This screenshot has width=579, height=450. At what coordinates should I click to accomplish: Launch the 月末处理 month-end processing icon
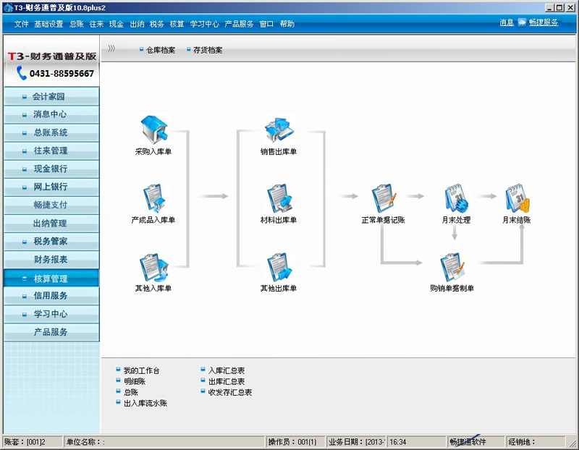pyautogui.click(x=456, y=197)
